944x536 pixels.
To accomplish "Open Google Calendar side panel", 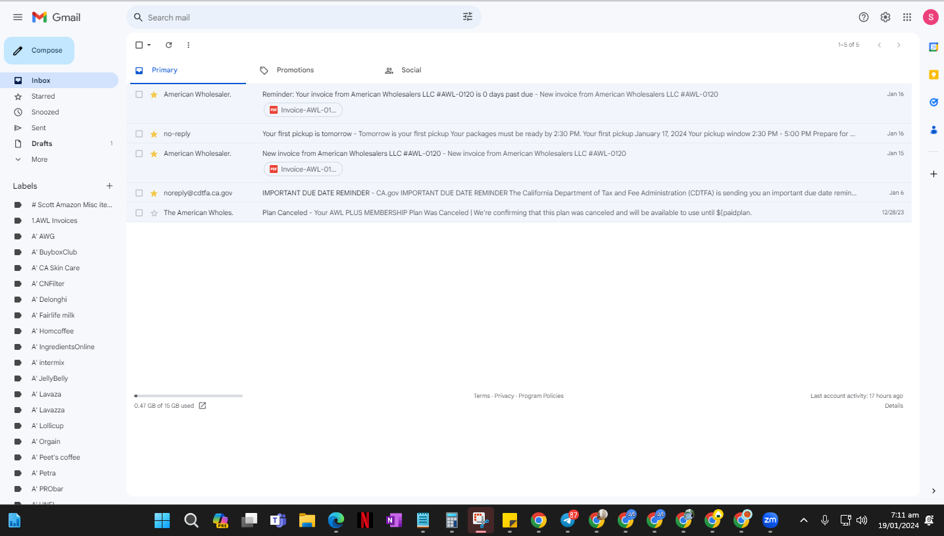I will [x=933, y=47].
